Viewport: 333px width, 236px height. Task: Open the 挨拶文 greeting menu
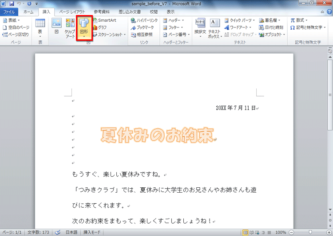click(200, 28)
